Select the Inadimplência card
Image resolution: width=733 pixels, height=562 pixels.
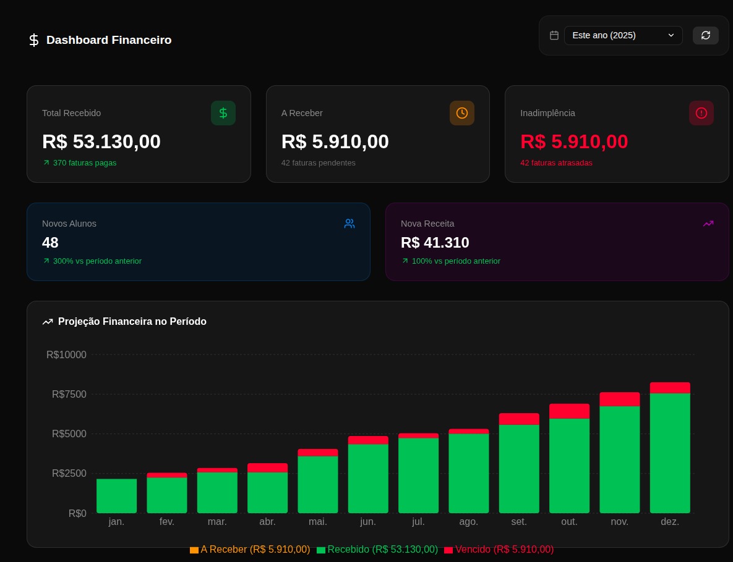click(x=617, y=134)
